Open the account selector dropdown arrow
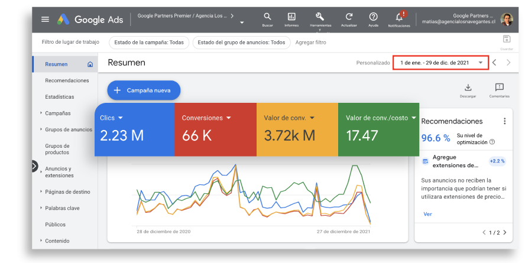525x263 pixels. (242, 22)
